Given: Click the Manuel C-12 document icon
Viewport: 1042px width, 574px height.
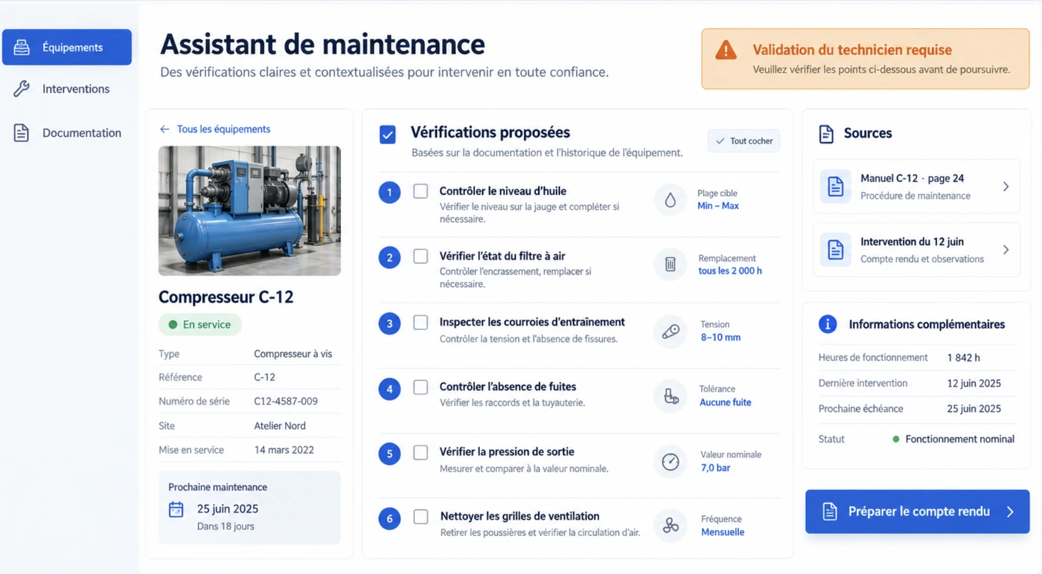Looking at the screenshot, I should [x=836, y=187].
